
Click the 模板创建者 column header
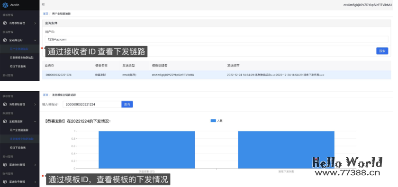(x=159, y=66)
